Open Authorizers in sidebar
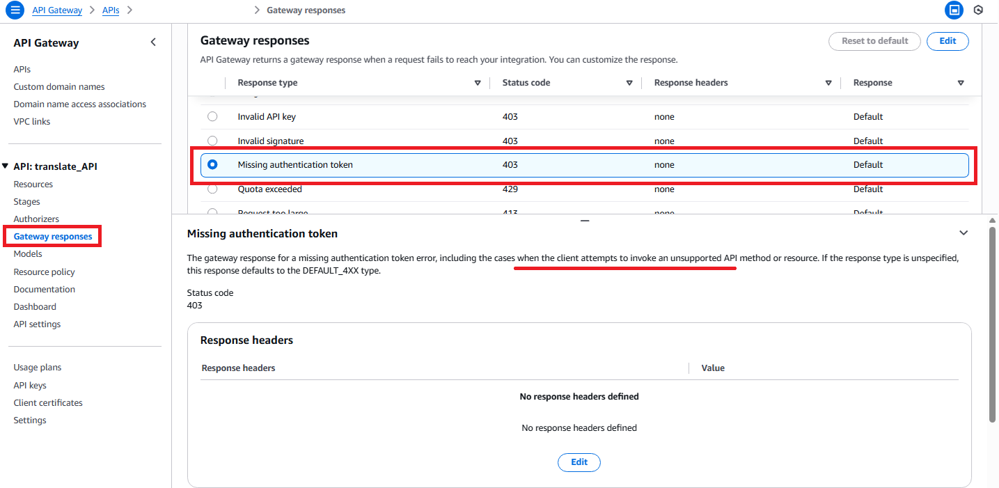Viewport: 999px width, 488px height. 36,219
